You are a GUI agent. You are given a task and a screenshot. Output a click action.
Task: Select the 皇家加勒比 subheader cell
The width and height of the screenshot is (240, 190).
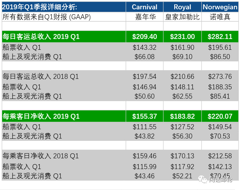point(182,17)
